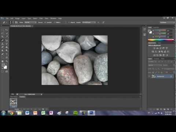Select the Quick Selection tool
Viewport: 176px width, 132px height.
coord(7,33)
